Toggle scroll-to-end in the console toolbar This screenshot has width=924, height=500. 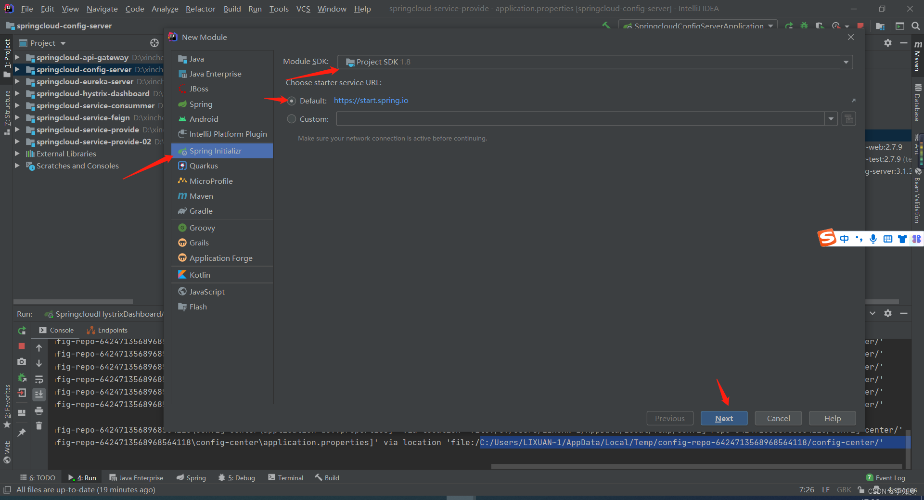(39, 394)
